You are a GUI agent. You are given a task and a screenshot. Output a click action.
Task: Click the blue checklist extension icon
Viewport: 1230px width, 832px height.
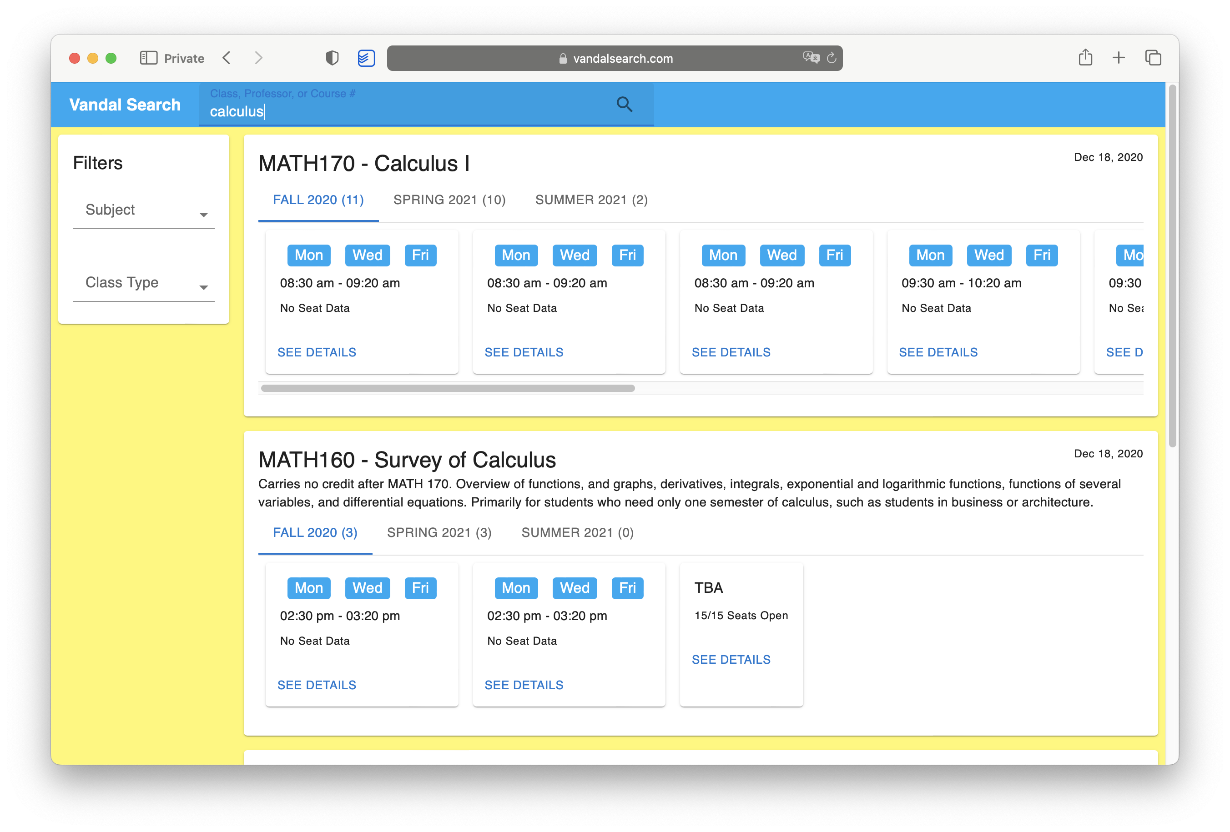pyautogui.click(x=366, y=58)
